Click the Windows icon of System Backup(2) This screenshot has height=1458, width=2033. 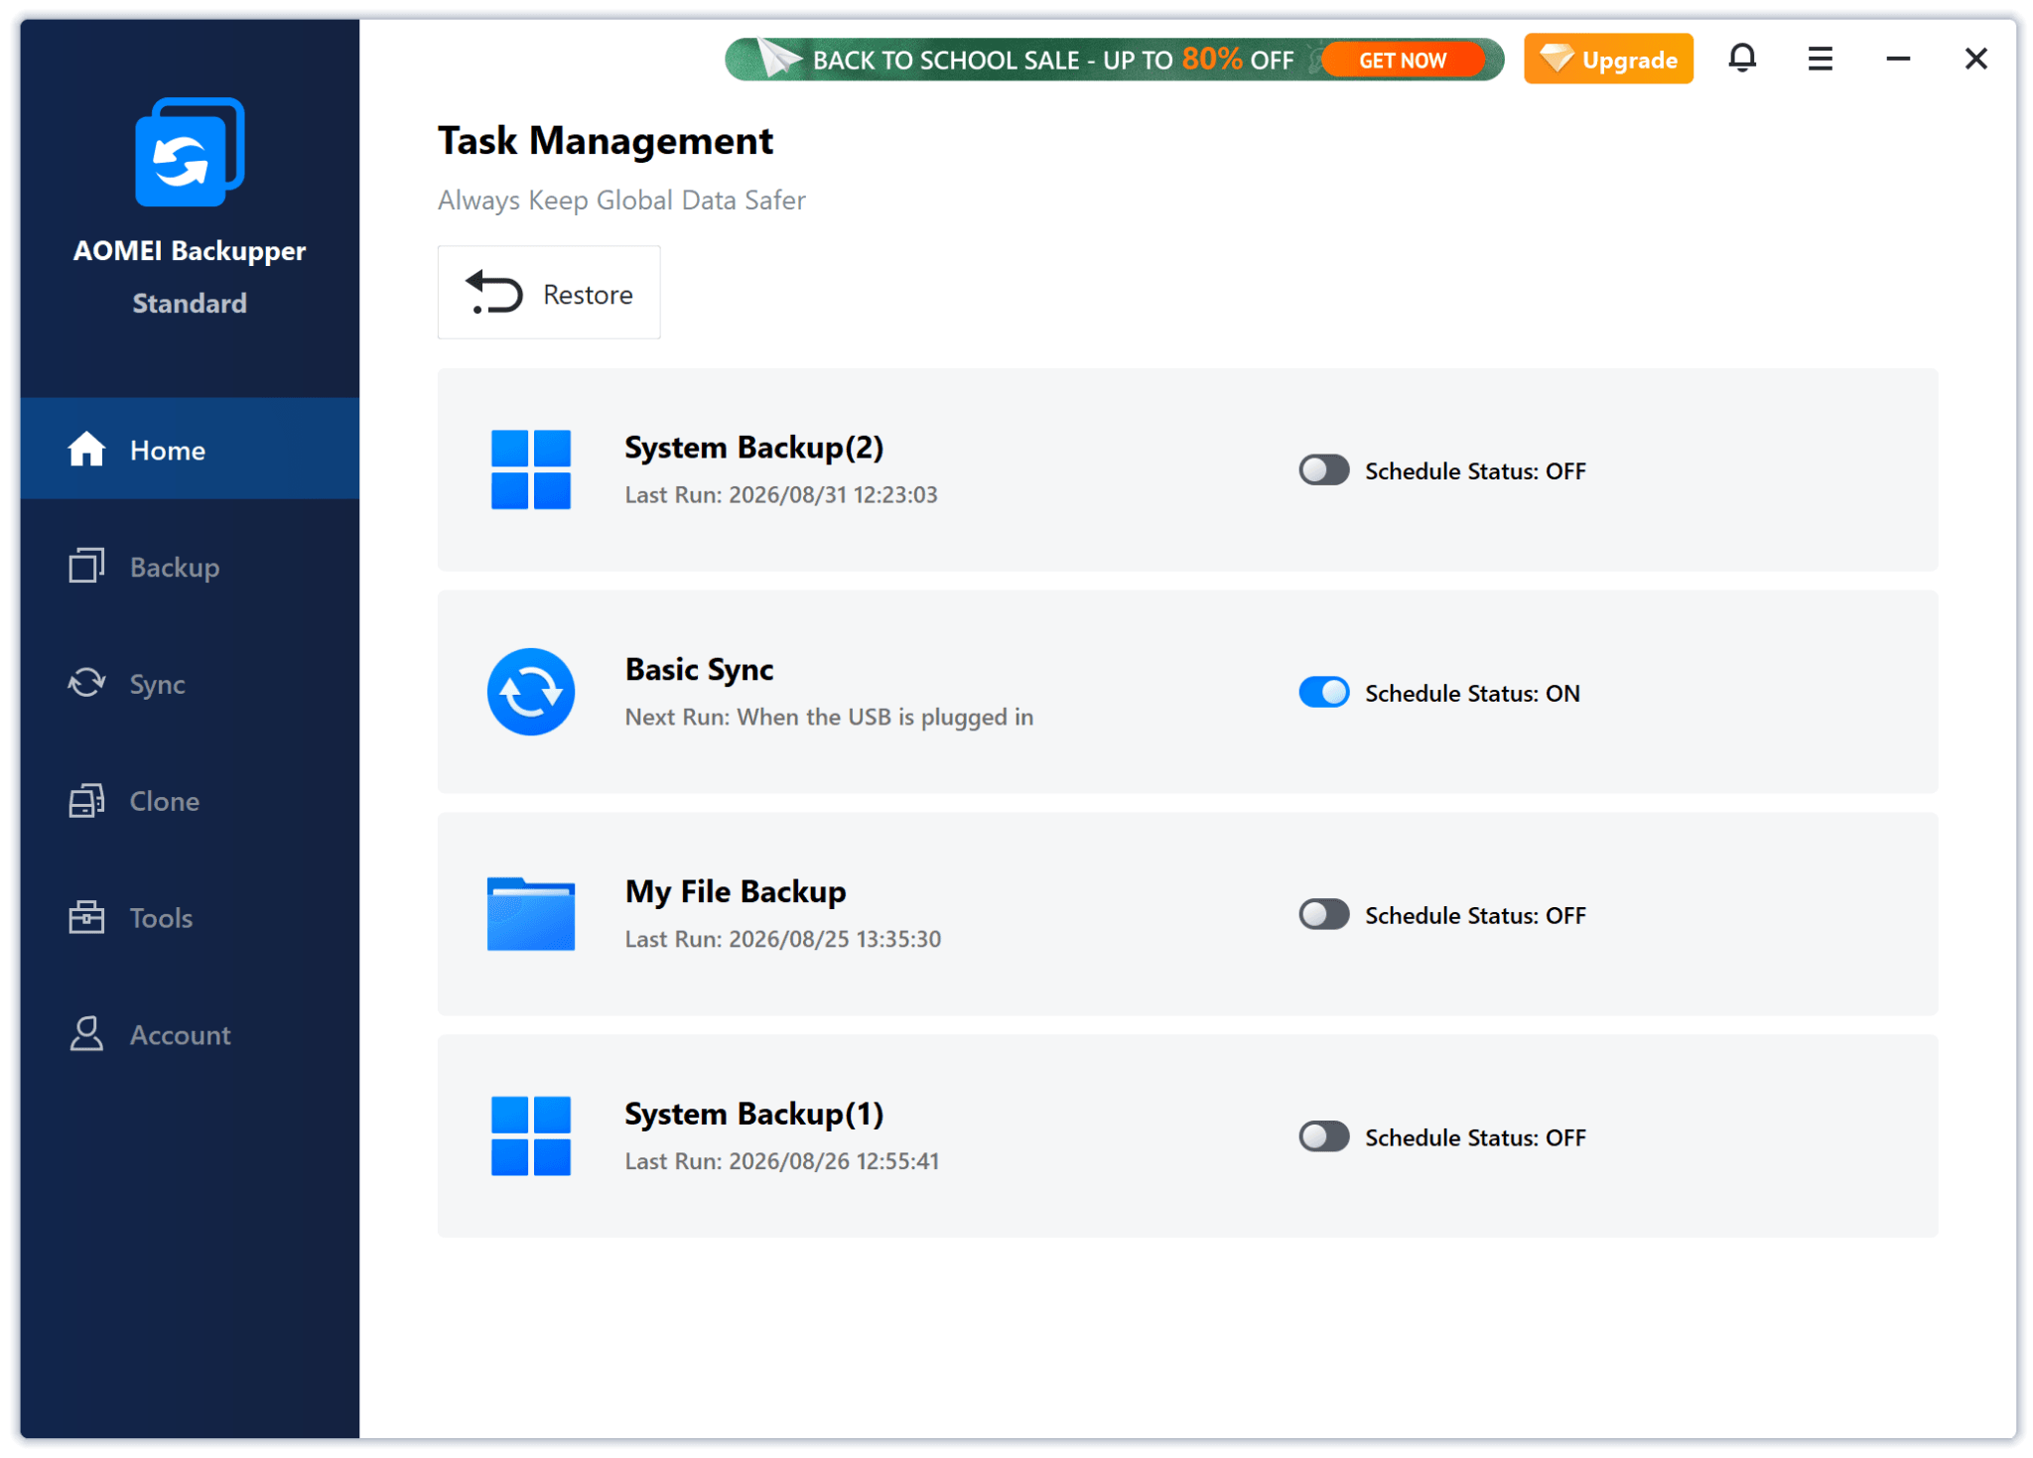[x=531, y=469]
